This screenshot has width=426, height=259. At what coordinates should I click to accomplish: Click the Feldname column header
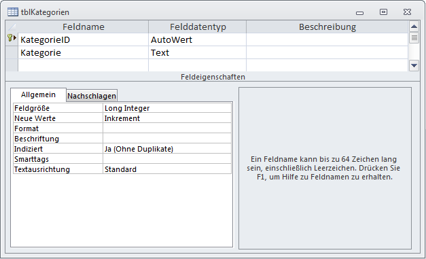[83, 27]
